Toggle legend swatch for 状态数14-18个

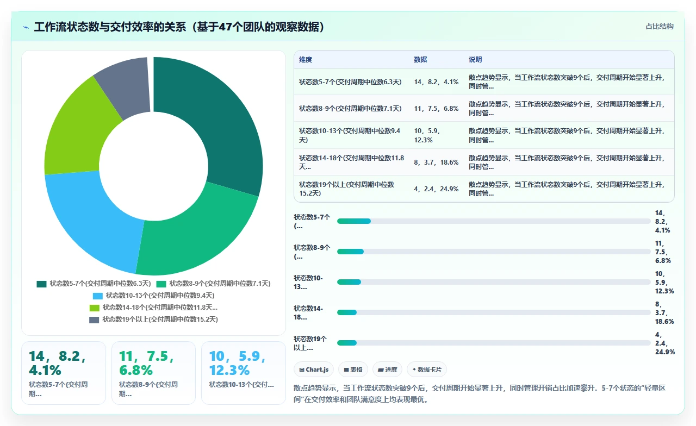[x=95, y=308]
